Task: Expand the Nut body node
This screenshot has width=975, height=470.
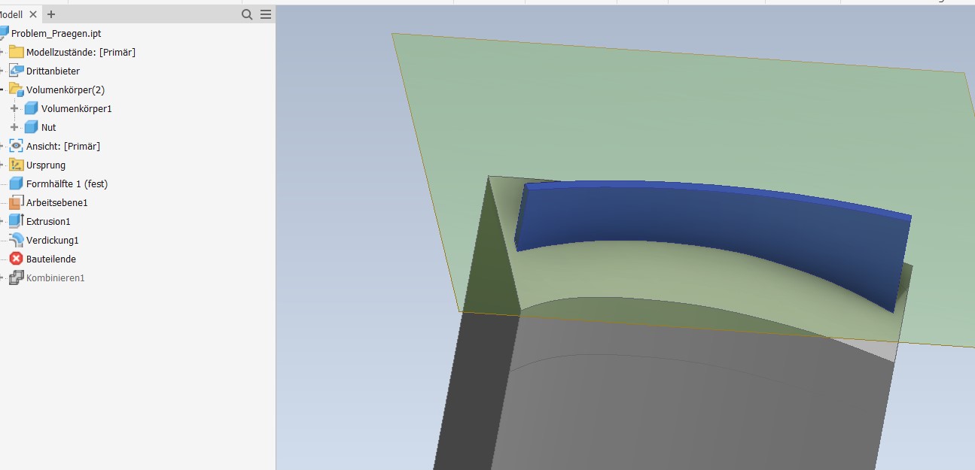Action: pos(14,127)
